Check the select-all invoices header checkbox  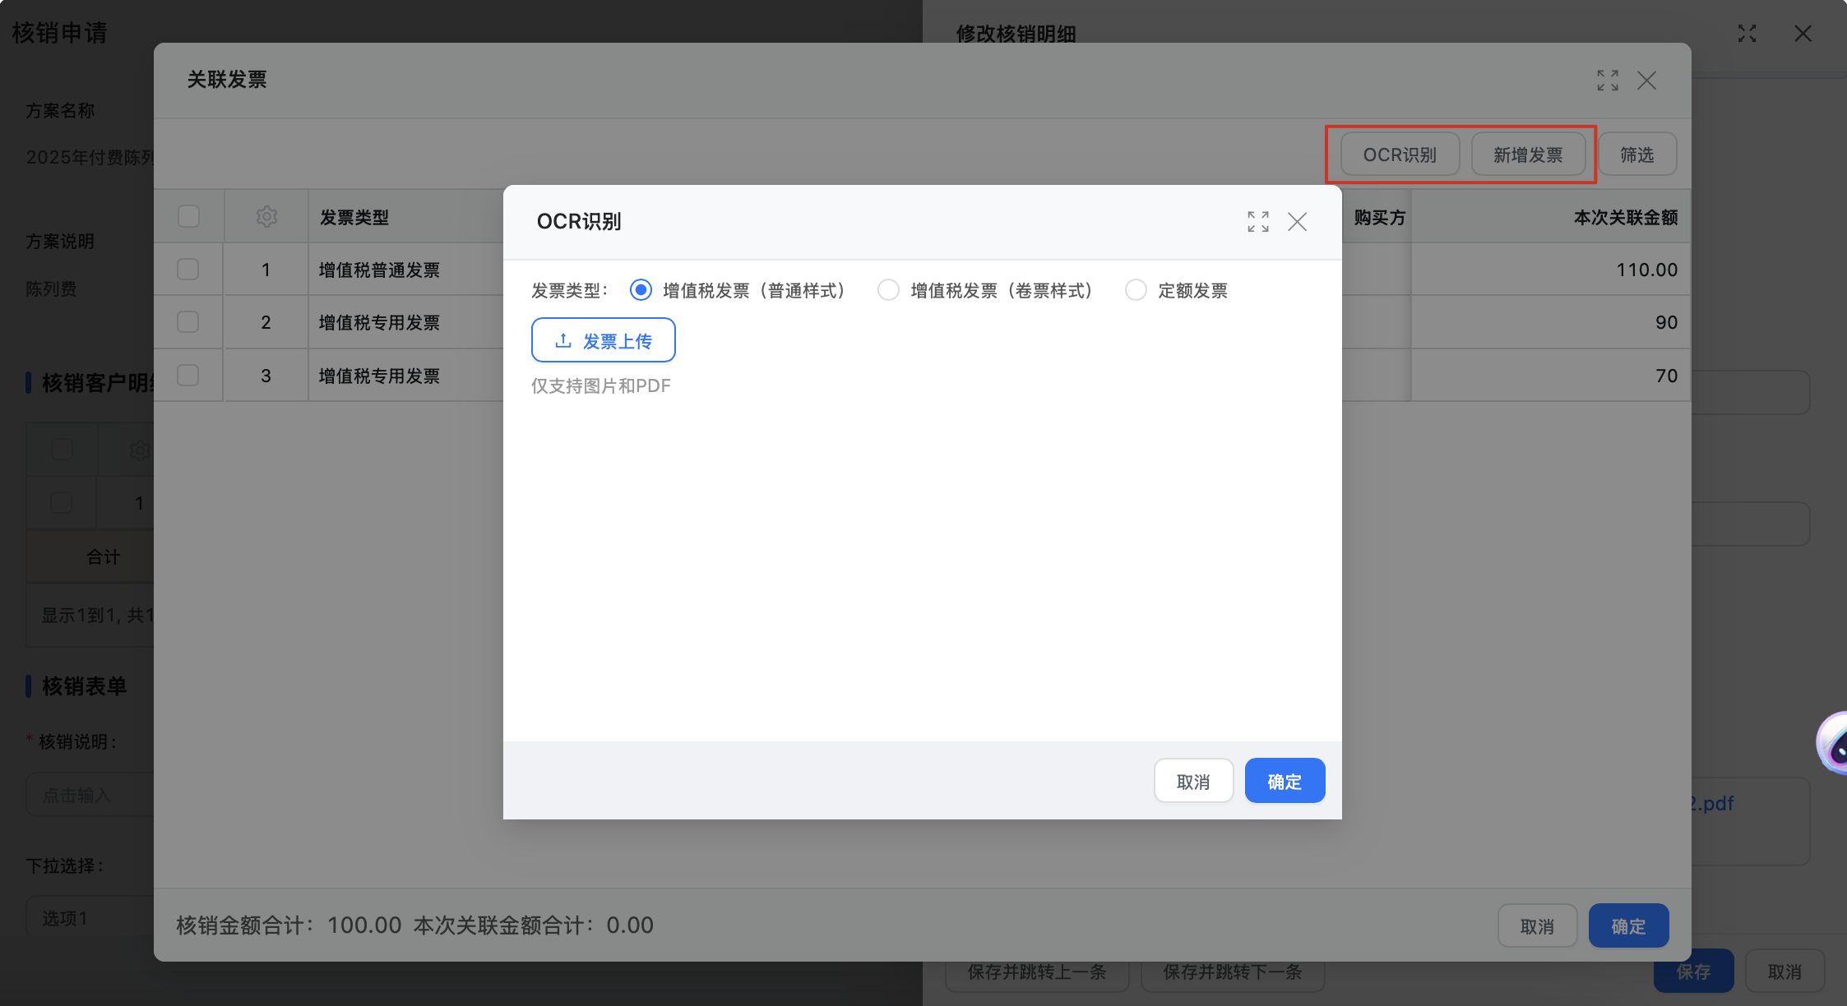coord(188,216)
